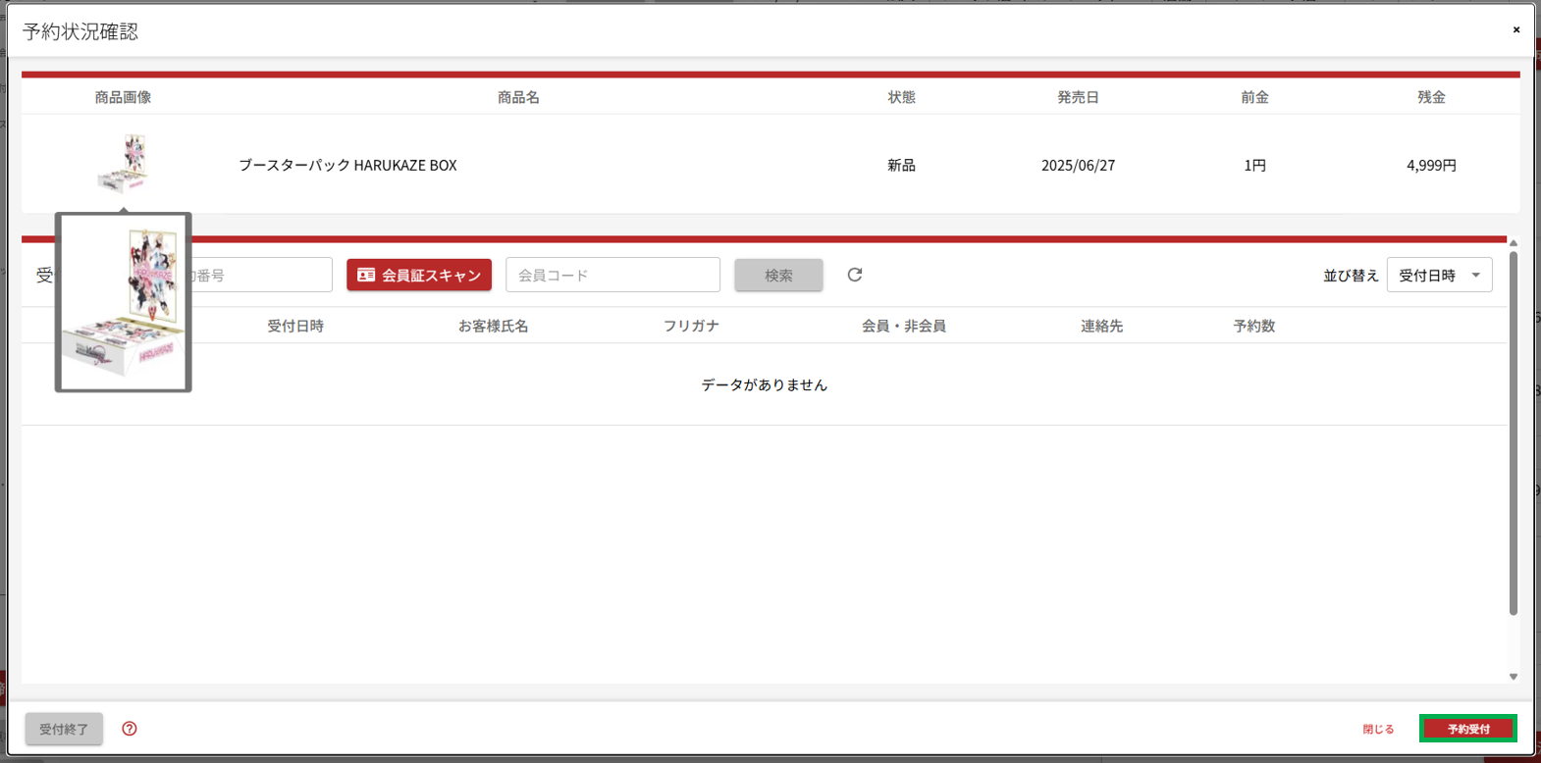Select the お客様氏名 column header
Image resolution: width=1541 pixels, height=763 pixels.
click(493, 326)
